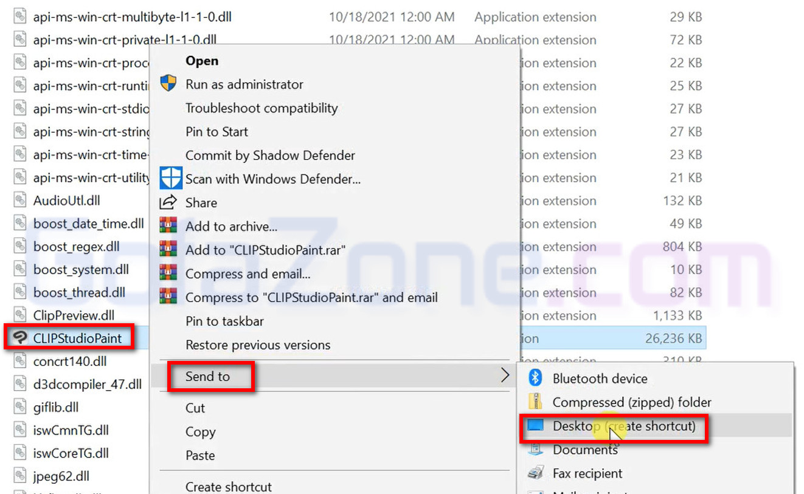Screen dimensions: 804x494
Task: Select Commit by Shadow Defender
Action: pyautogui.click(x=270, y=156)
